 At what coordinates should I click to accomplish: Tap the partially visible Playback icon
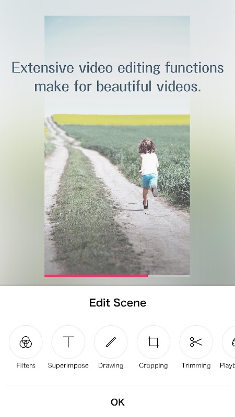(229, 342)
